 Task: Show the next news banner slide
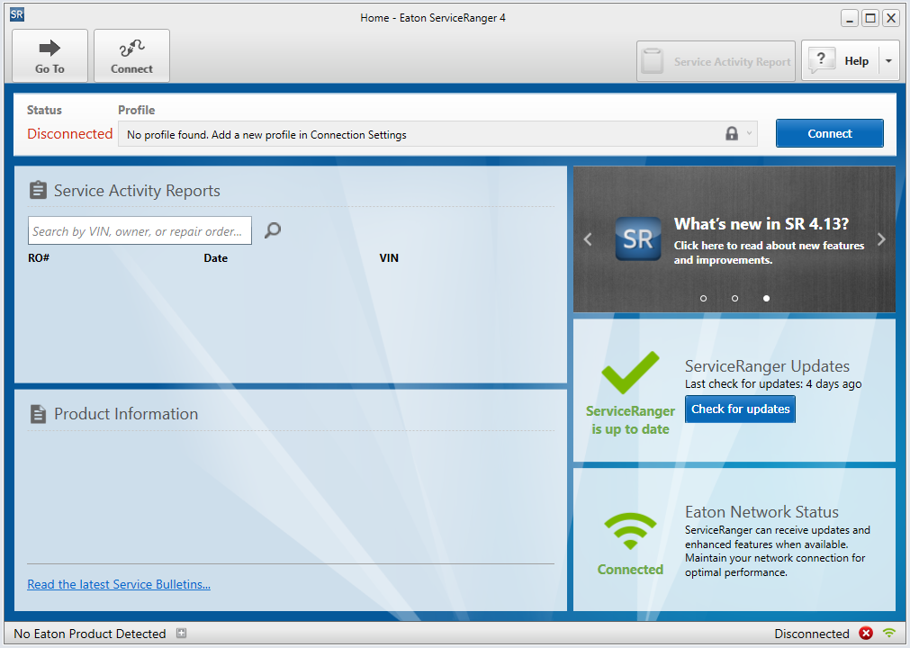tap(881, 239)
